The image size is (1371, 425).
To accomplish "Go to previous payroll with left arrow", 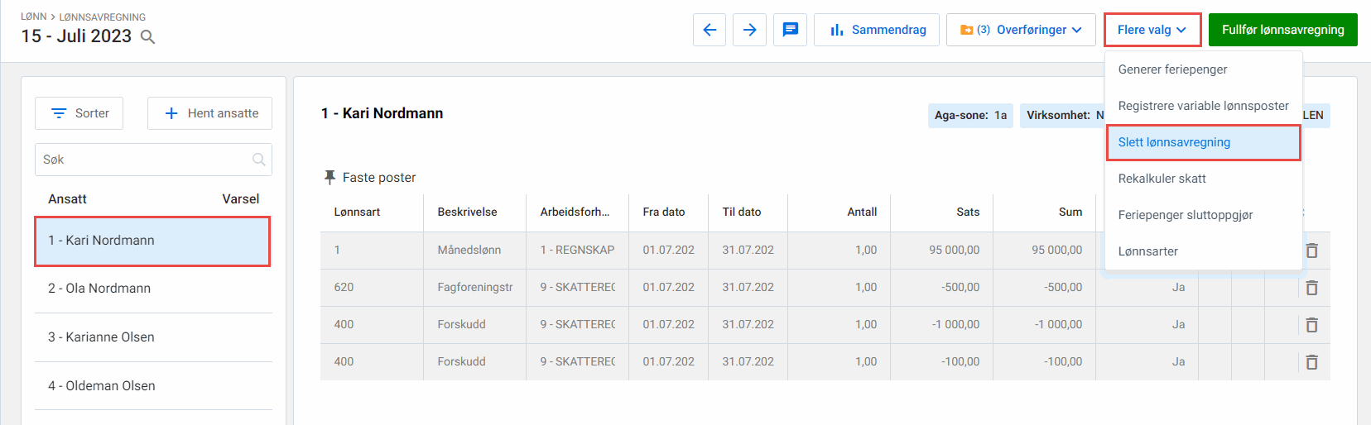I will (x=710, y=30).
